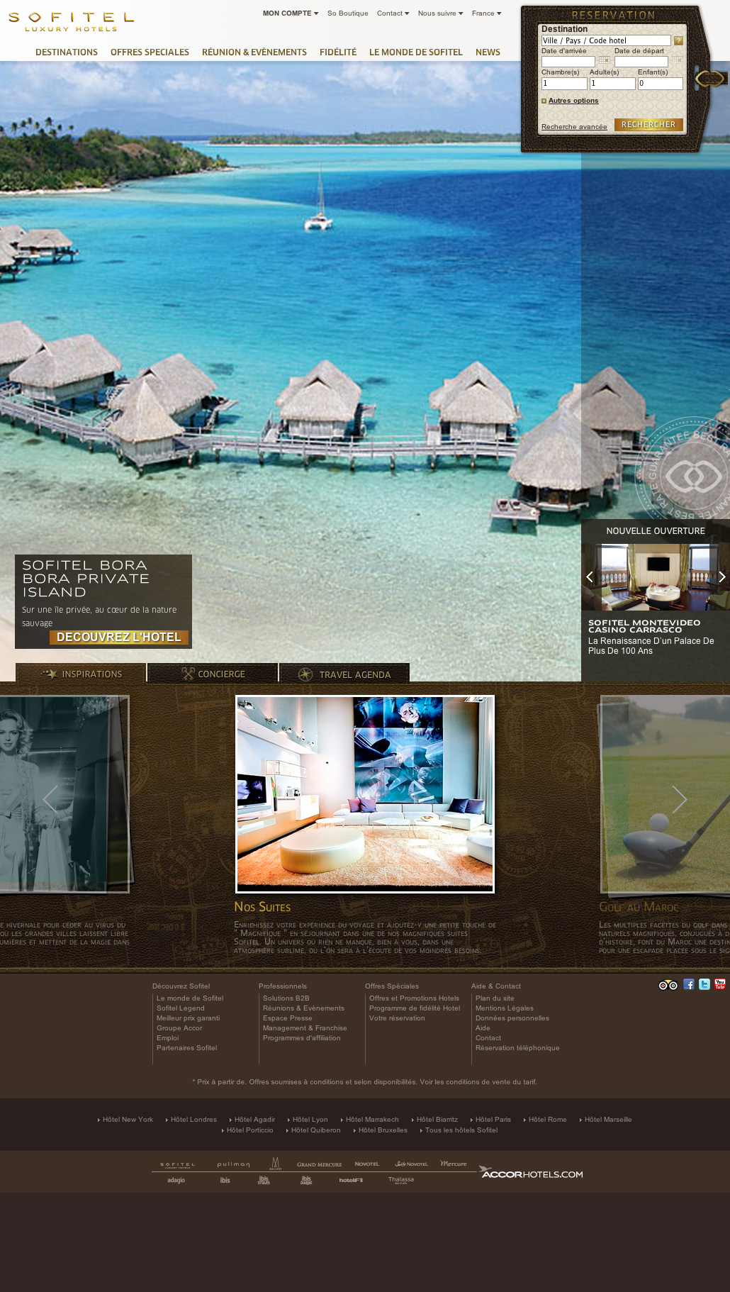Open Sofitel Montevideo Casino Carrasco link

pos(644,626)
